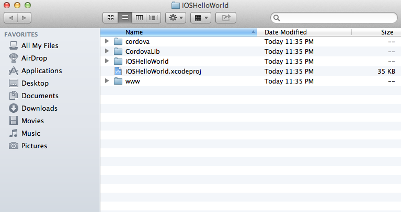Click the title bar folder proxy icon
401x212 pixels.
[x=176, y=5]
